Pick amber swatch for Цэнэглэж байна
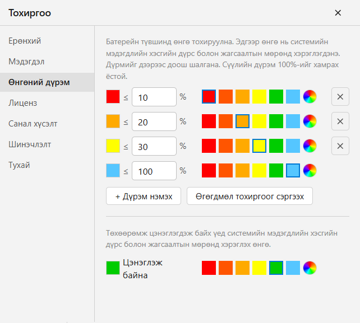Image resolution: width=360 pixels, height=323 pixels. 242,268
